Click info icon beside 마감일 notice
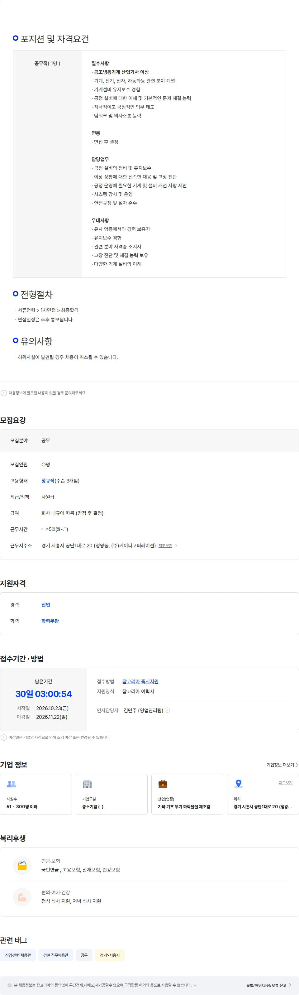 pyautogui.click(x=4, y=737)
